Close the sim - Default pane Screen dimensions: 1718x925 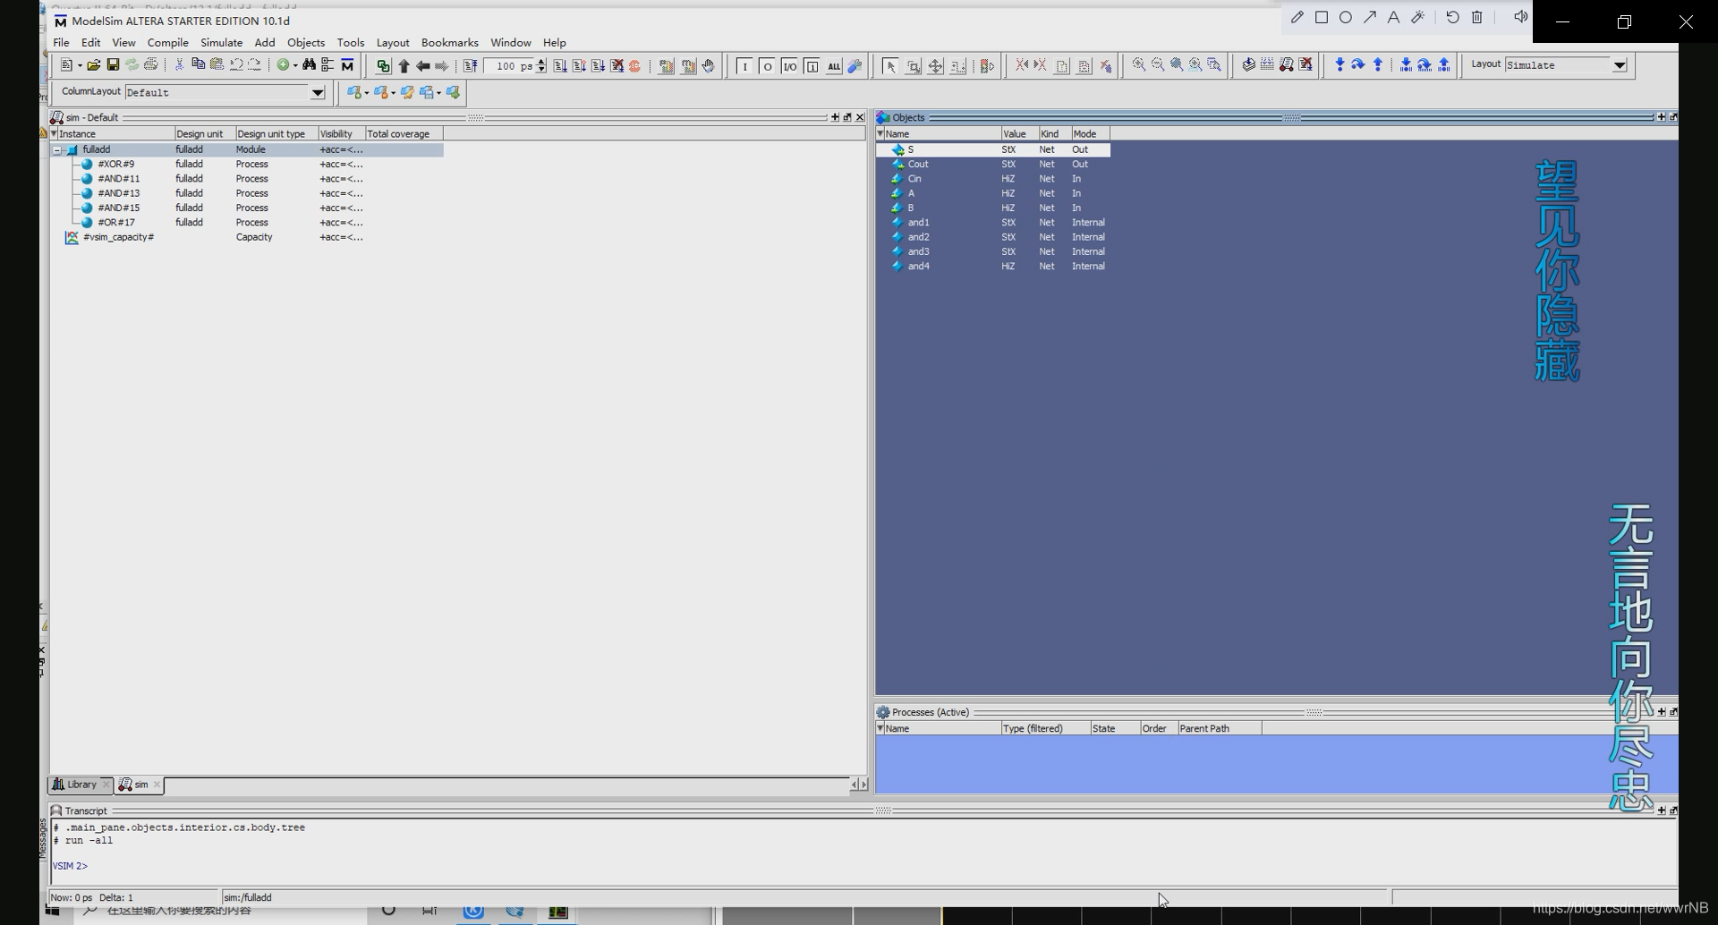point(860,117)
